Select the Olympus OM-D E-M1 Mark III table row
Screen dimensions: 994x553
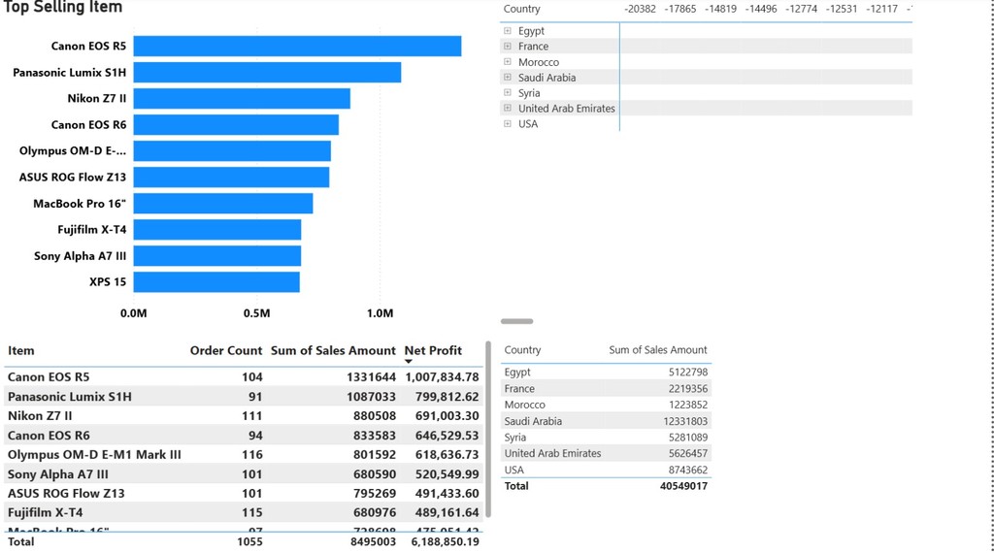point(94,455)
